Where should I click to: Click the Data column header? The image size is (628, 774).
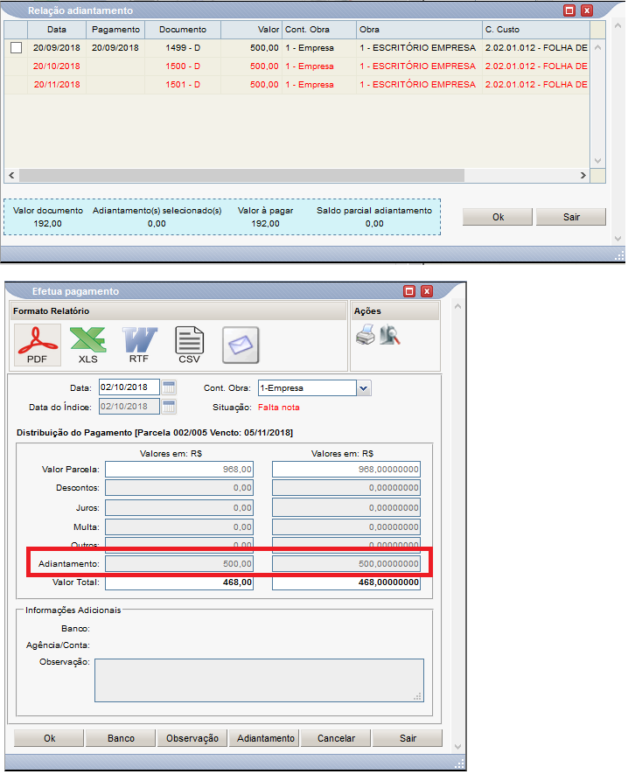click(x=57, y=30)
